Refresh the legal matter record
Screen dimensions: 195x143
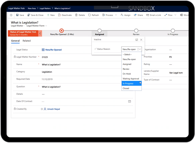point(93,15)
